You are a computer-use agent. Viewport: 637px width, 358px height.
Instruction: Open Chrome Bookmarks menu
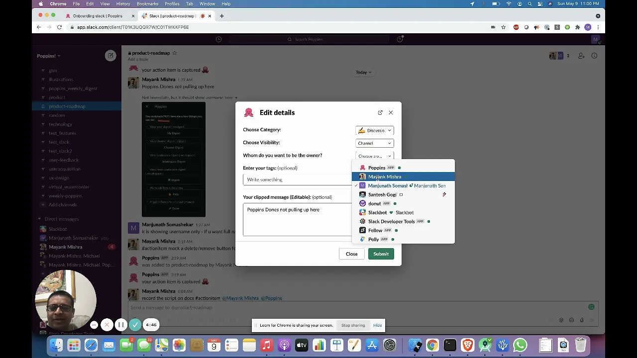[x=147, y=4]
